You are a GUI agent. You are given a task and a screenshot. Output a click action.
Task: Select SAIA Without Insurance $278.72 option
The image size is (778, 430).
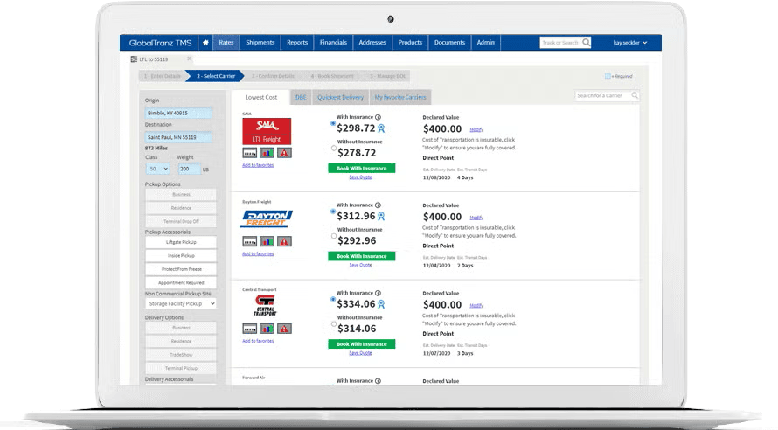[333, 148]
